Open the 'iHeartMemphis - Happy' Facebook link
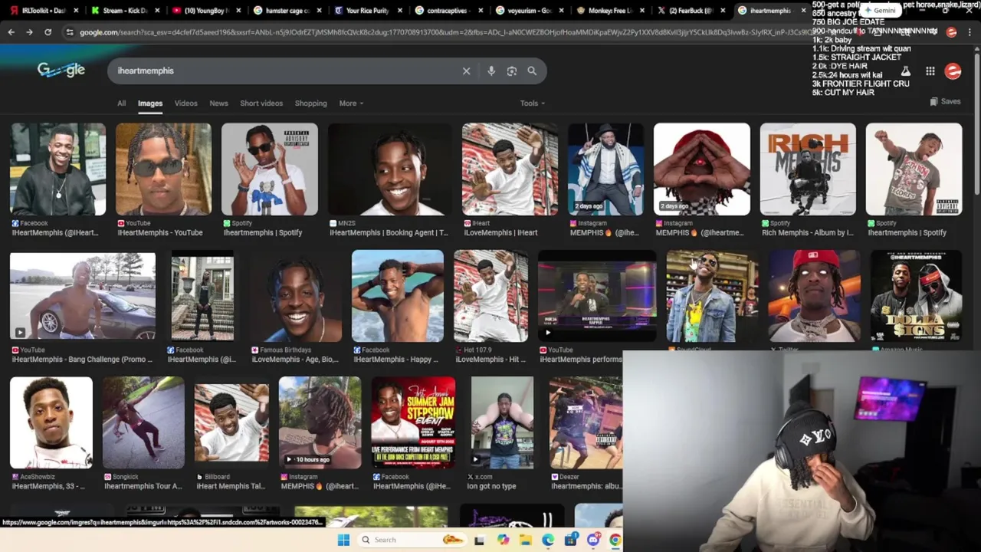This screenshot has height=552, width=981. pyautogui.click(x=395, y=360)
